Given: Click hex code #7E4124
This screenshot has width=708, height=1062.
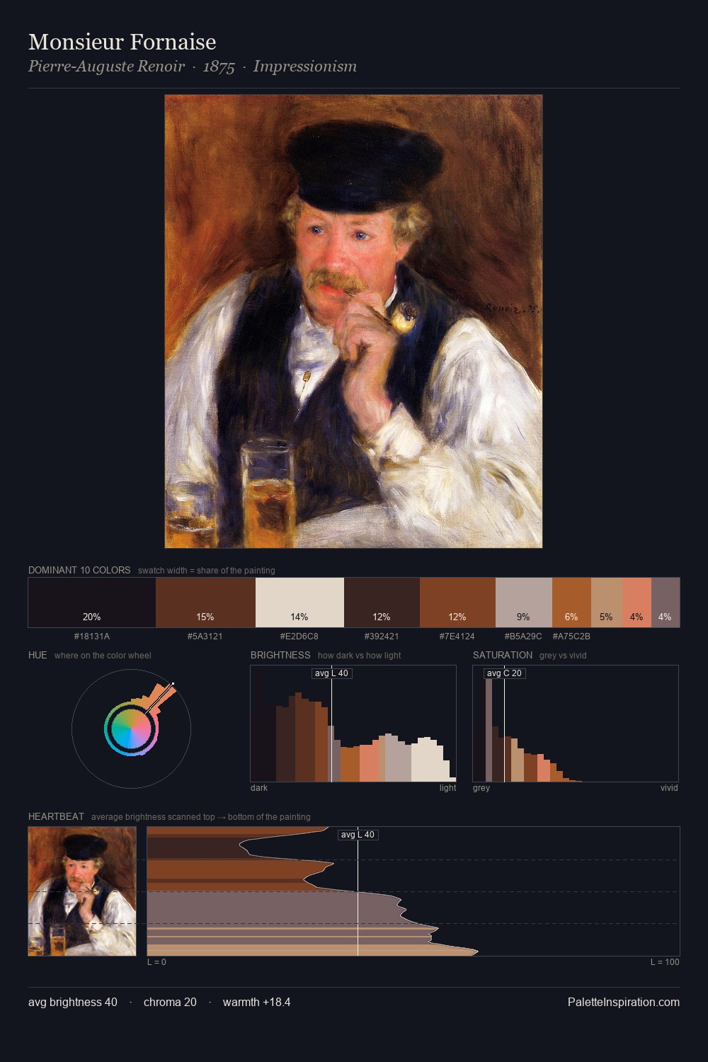Looking at the screenshot, I should (x=457, y=636).
